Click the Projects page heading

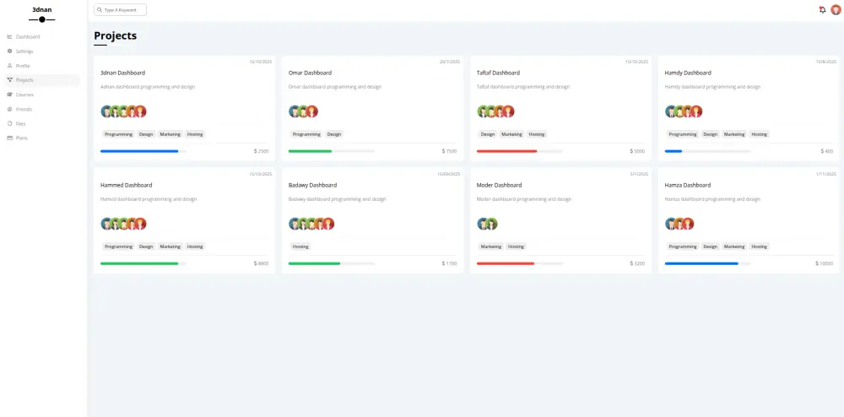point(115,36)
